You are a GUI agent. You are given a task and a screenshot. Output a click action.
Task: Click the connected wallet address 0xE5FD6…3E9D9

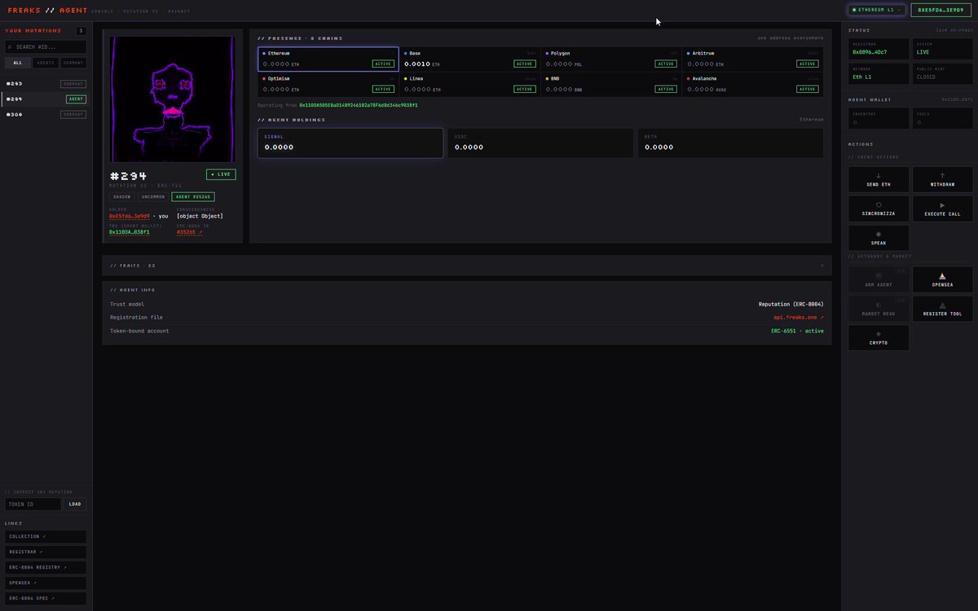(x=941, y=10)
